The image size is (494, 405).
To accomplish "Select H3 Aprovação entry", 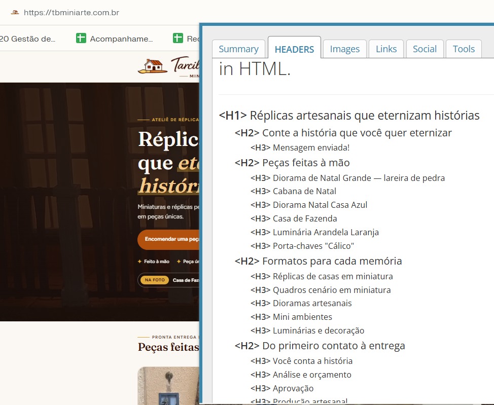I will [281, 389].
